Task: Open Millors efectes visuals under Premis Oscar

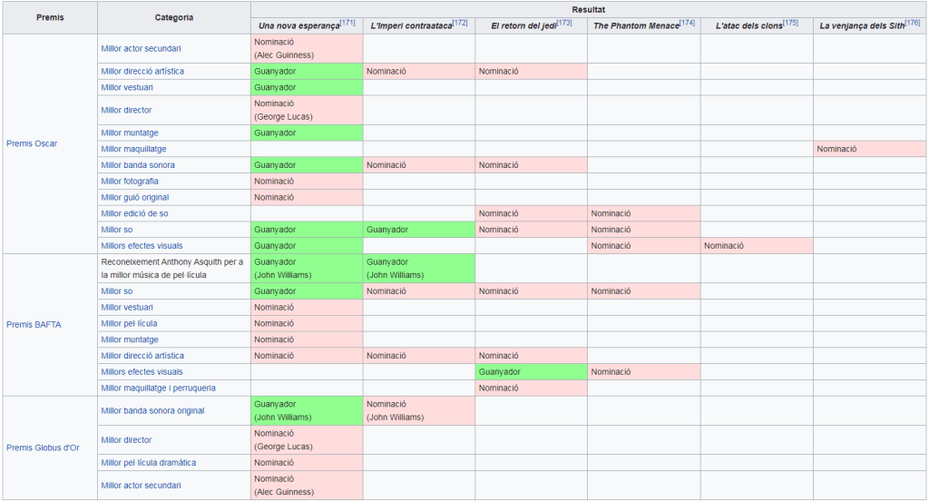Action: click(142, 246)
